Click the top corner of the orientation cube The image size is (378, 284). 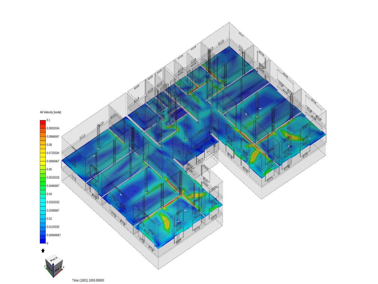(x=54, y=254)
